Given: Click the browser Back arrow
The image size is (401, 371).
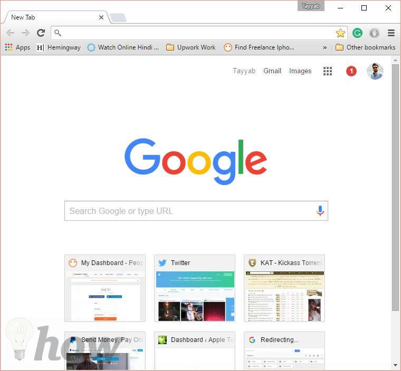Looking at the screenshot, I should pyautogui.click(x=10, y=33).
